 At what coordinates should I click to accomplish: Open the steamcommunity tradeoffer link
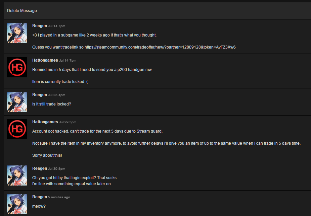pos(160,47)
